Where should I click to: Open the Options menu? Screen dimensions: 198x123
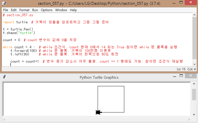(47, 10)
